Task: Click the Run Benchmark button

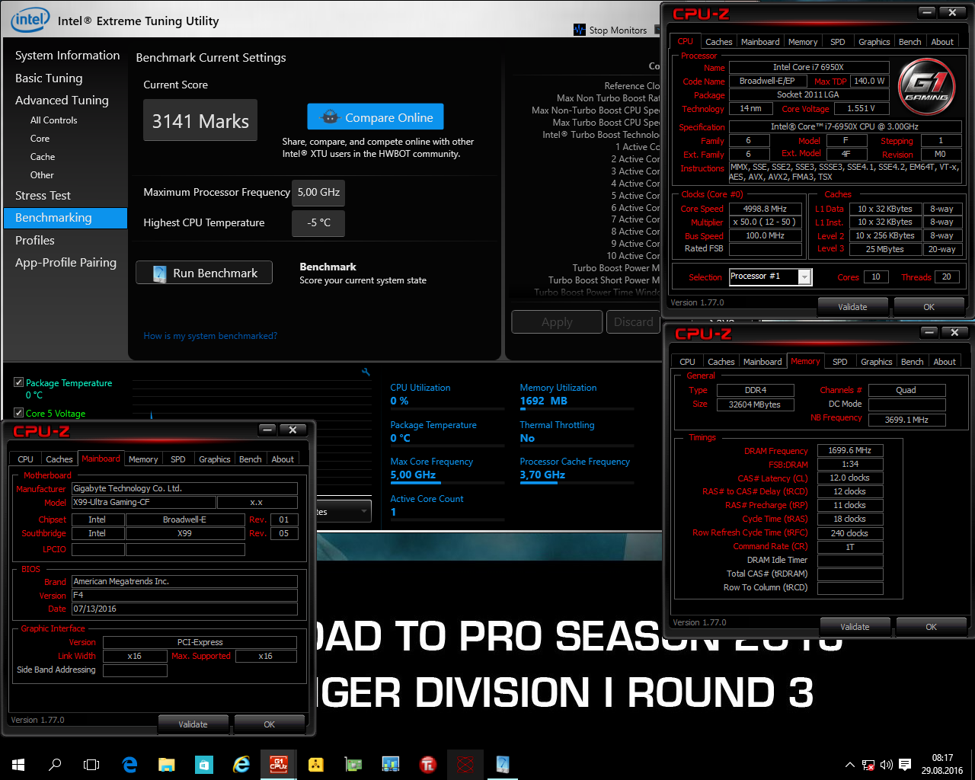Action: (x=204, y=273)
